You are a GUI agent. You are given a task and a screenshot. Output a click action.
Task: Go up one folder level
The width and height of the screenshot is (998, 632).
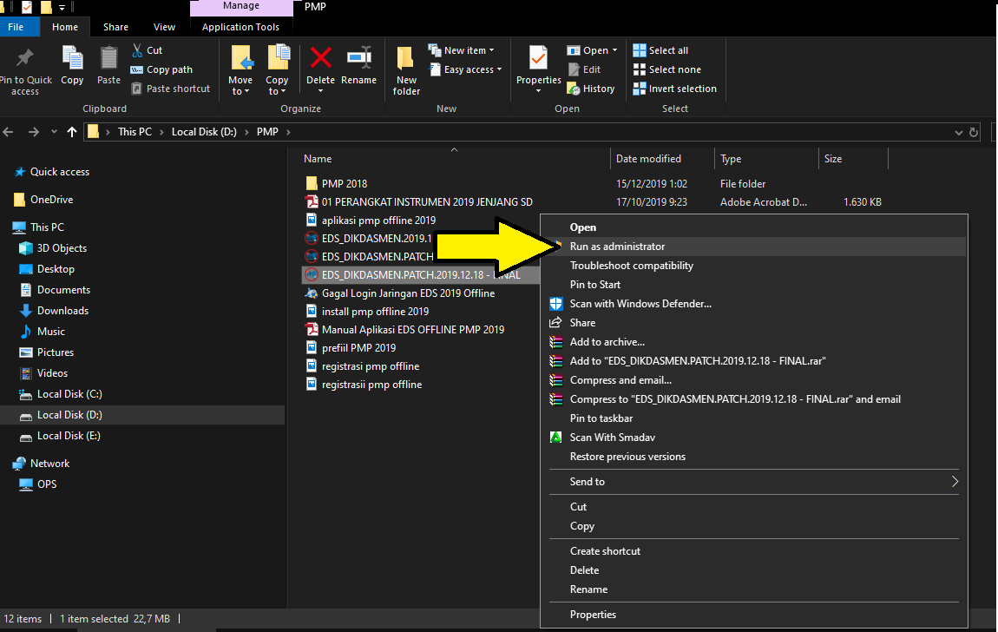point(72,132)
